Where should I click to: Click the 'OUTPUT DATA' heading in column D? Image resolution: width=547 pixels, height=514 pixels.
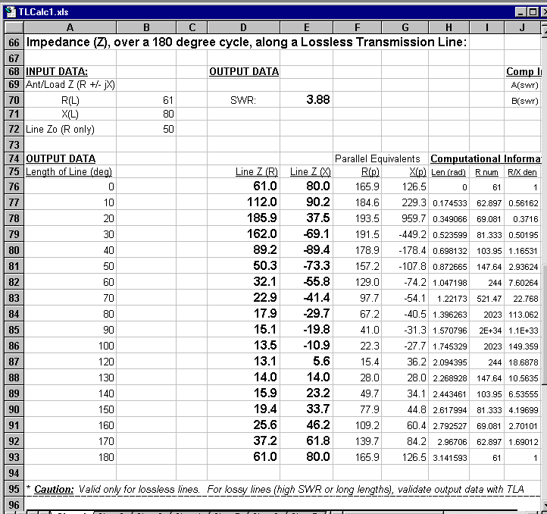[244, 71]
